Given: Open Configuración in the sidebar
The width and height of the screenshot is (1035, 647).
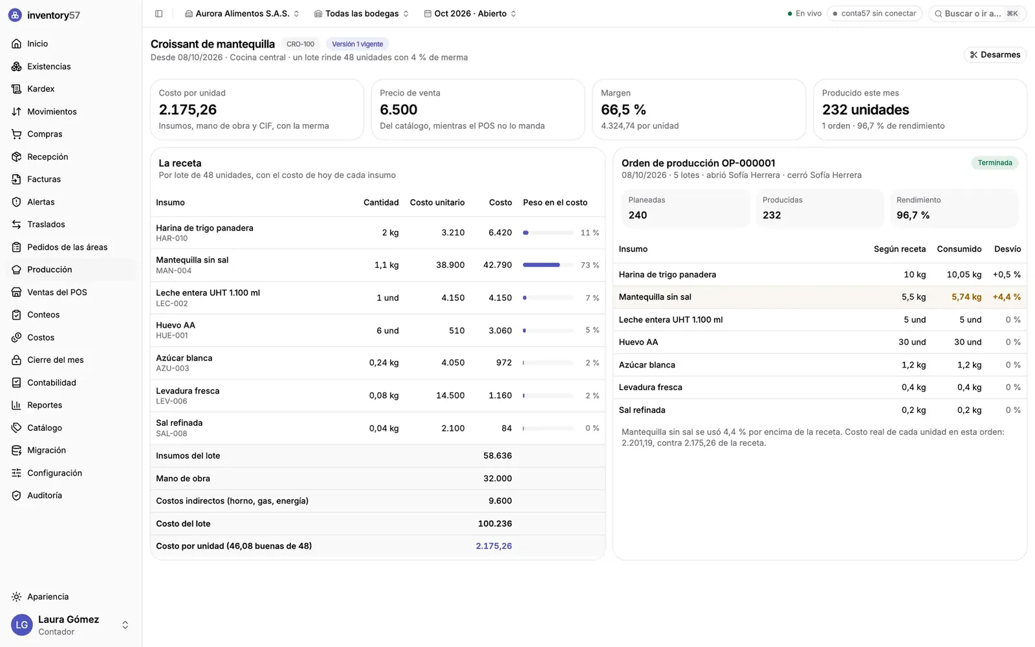Looking at the screenshot, I should 71,473.
